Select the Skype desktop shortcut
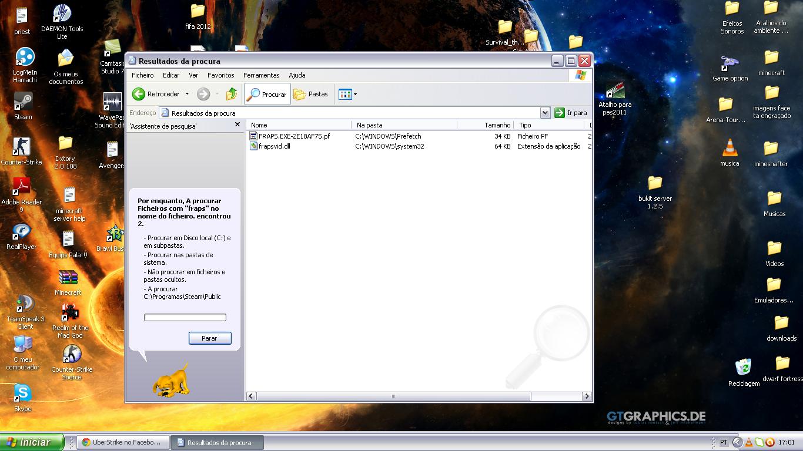The width and height of the screenshot is (803, 451). pos(22,396)
